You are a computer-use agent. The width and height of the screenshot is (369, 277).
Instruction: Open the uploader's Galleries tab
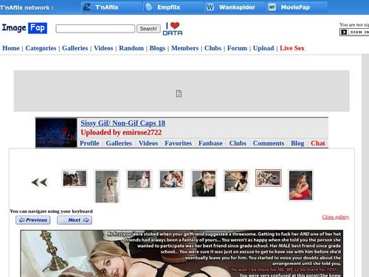click(x=119, y=143)
